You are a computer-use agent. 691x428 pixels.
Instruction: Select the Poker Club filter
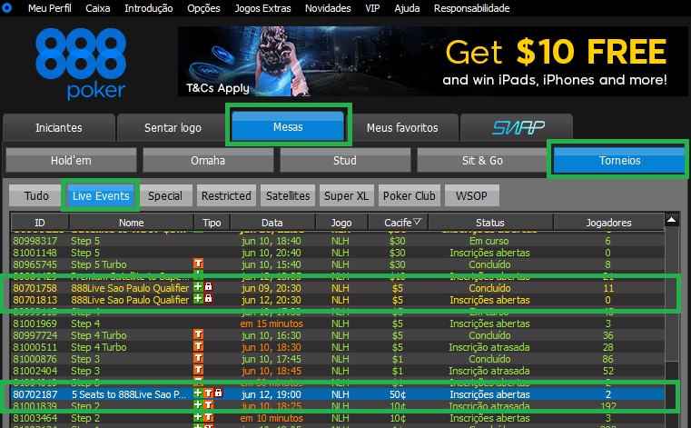coord(409,195)
